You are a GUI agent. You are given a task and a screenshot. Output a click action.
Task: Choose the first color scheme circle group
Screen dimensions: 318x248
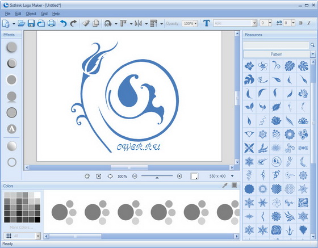64,212
